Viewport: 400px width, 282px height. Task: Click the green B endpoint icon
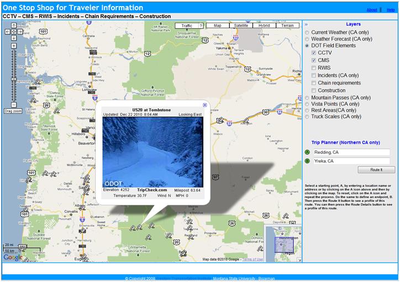point(307,161)
